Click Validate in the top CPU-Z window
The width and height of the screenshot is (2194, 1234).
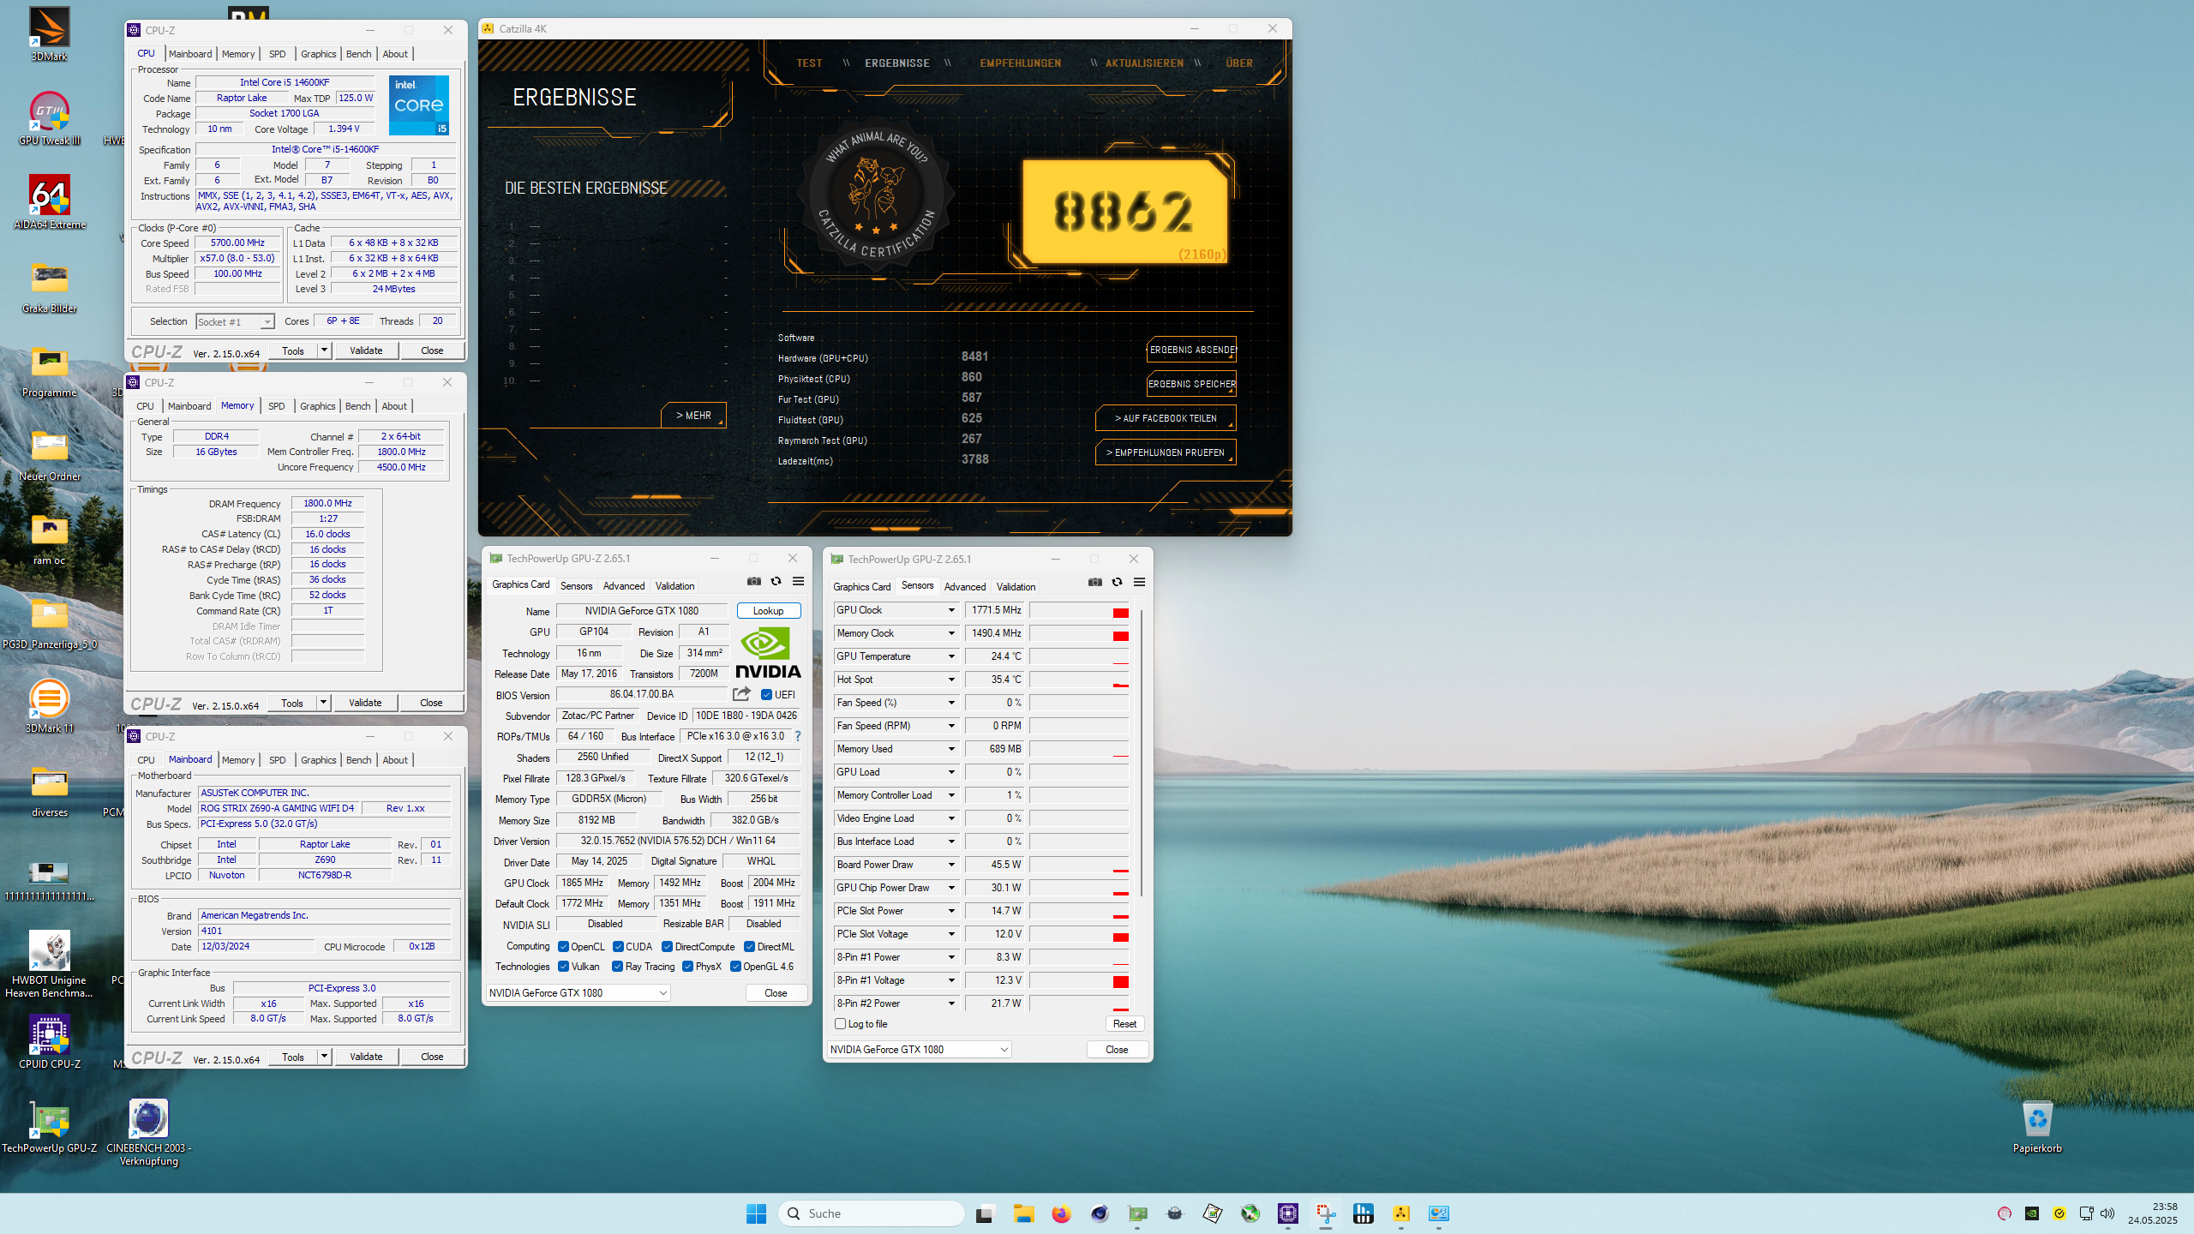[366, 350]
